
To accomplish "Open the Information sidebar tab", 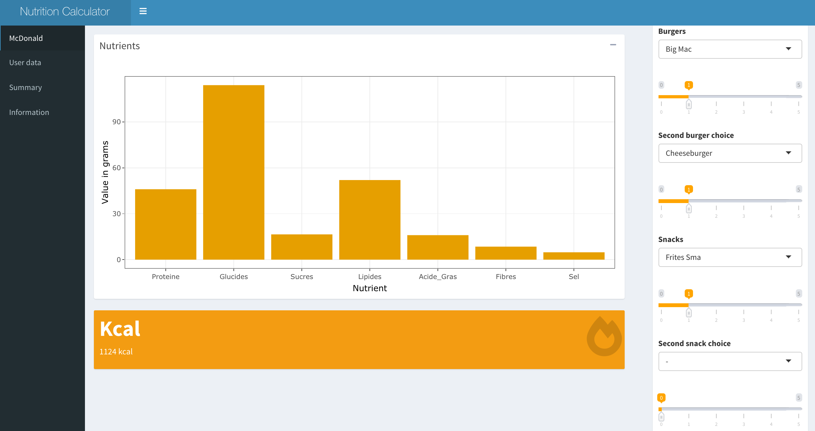I will [29, 112].
